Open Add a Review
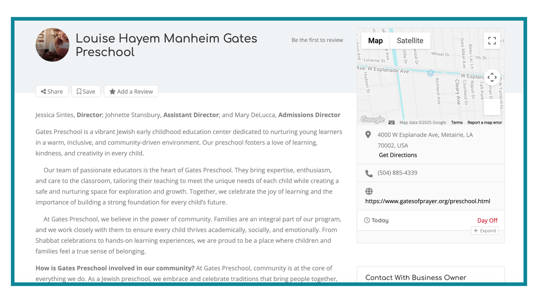Screen dimensions: 538x303 pyautogui.click(x=131, y=91)
